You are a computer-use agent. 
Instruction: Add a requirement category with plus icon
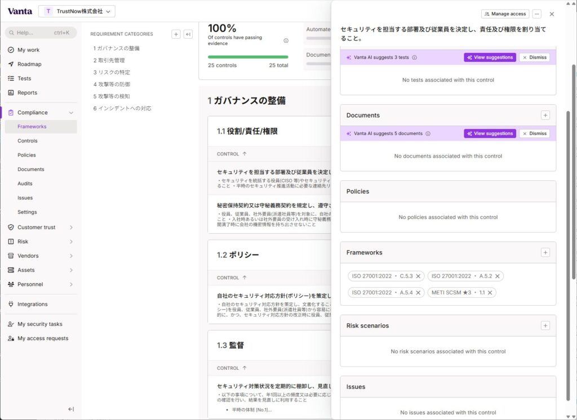[x=176, y=34]
